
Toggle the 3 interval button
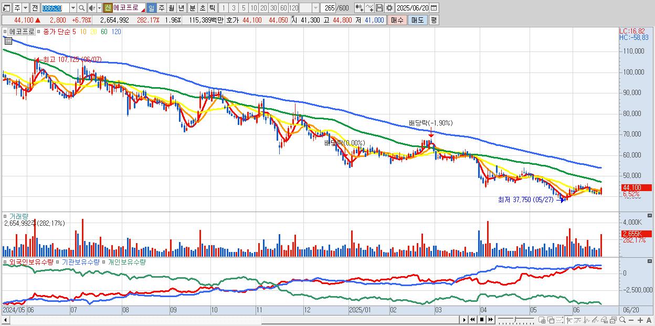tap(234, 8)
